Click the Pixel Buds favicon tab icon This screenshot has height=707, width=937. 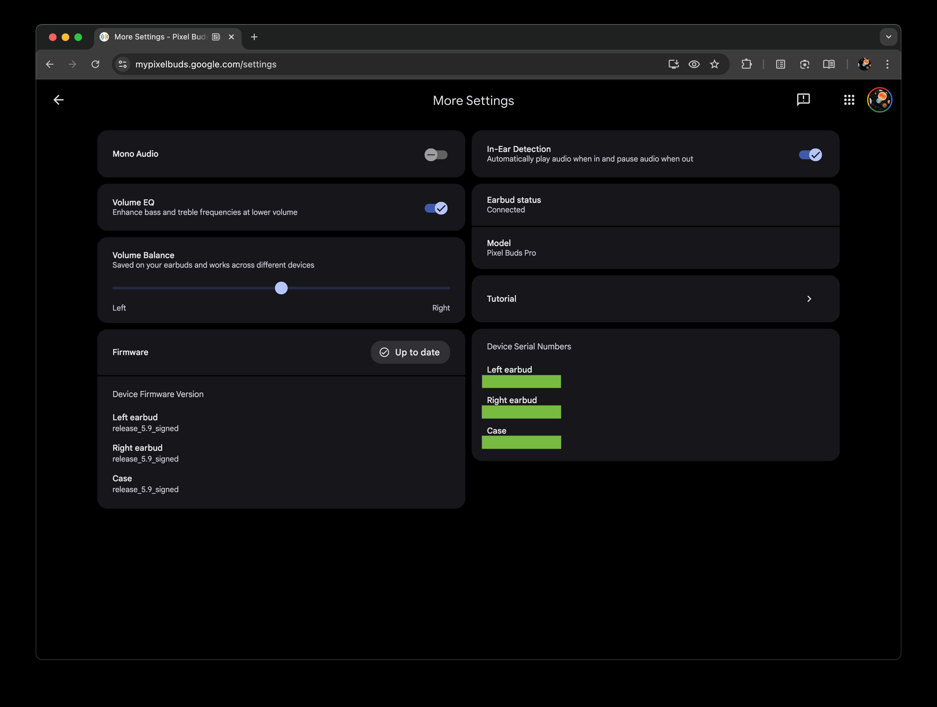[x=105, y=36]
